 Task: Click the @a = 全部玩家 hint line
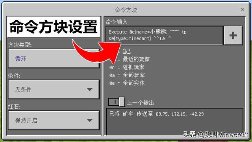[127, 75]
